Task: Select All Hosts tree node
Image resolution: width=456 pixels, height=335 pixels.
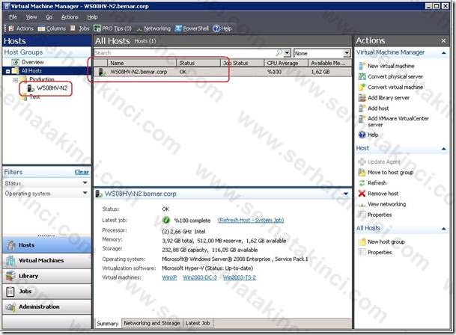Action: [x=31, y=70]
